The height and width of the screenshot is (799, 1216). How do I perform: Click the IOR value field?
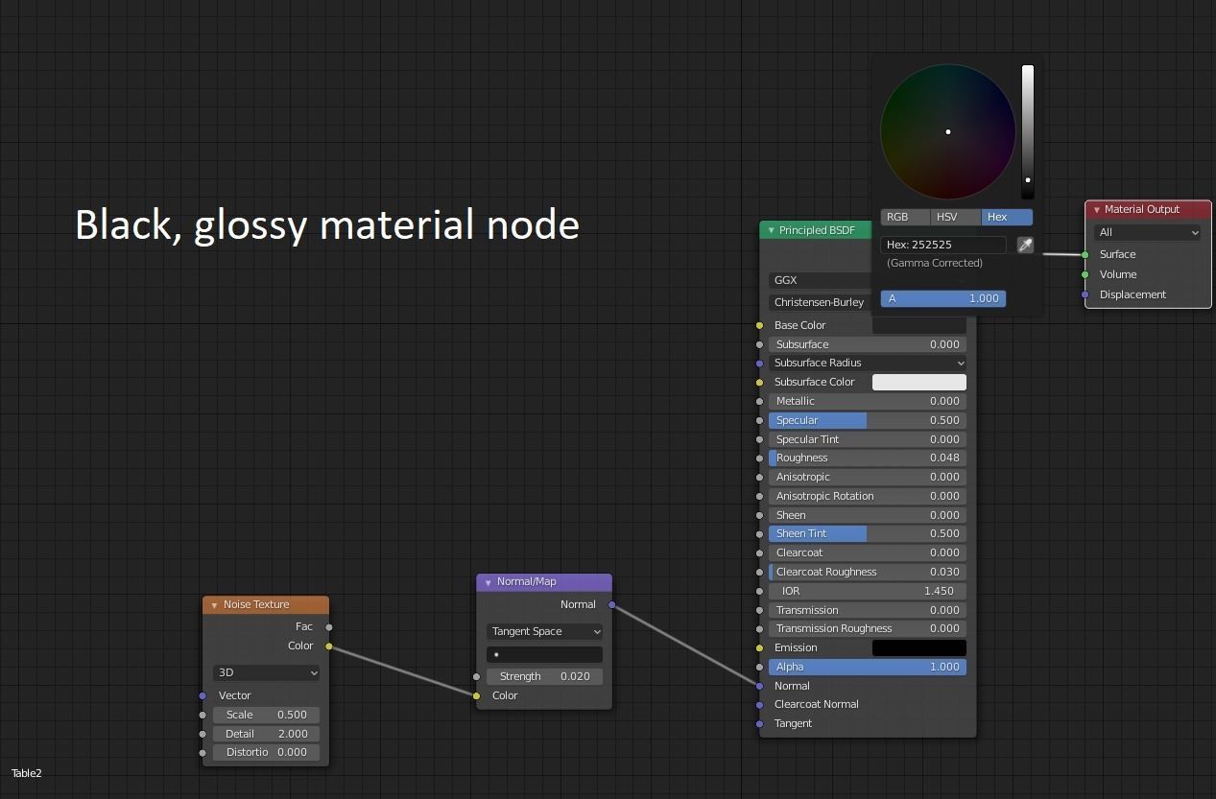(x=868, y=591)
